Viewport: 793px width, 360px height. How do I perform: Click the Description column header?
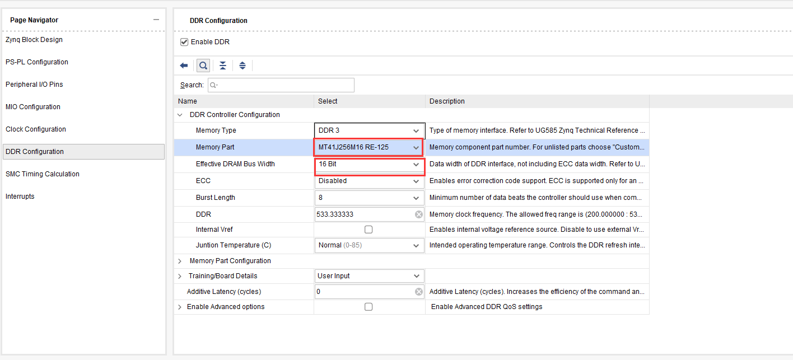(538, 101)
